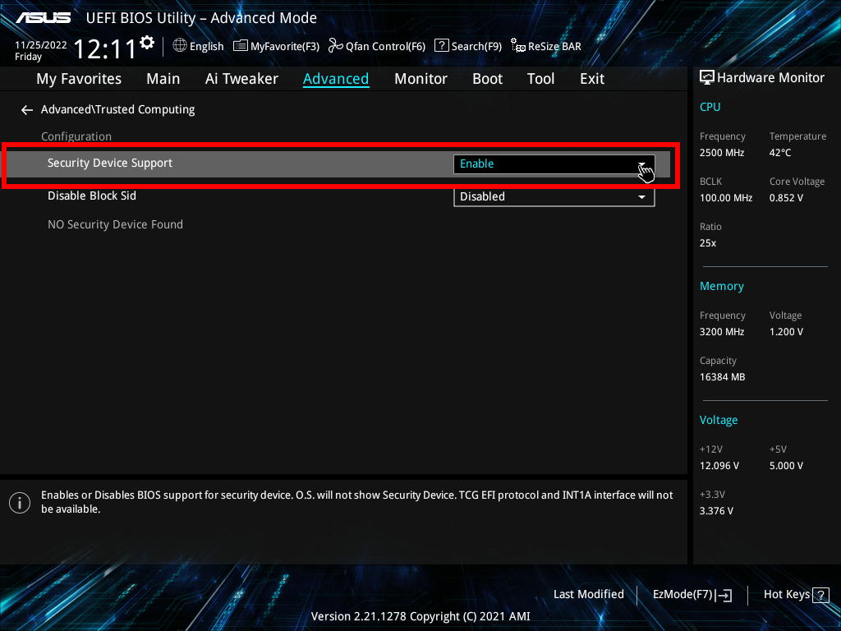Viewport: 841px width, 631px height.
Task: Switch to the My Favorites tab
Action: [x=79, y=79]
